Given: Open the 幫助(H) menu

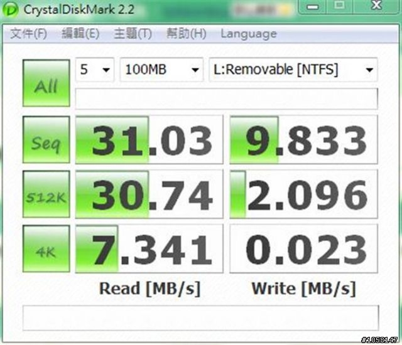Looking at the screenshot, I should pos(187,33).
